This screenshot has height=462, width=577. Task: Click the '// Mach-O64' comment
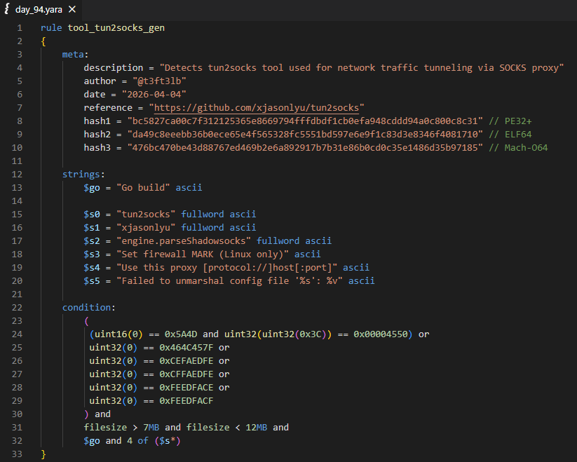[518, 147]
